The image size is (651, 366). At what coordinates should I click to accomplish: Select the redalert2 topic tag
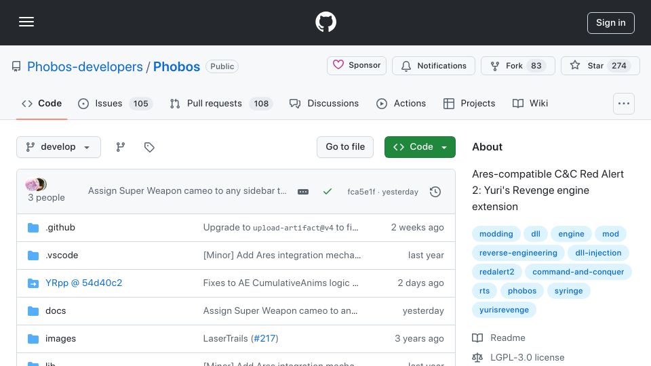click(496, 272)
